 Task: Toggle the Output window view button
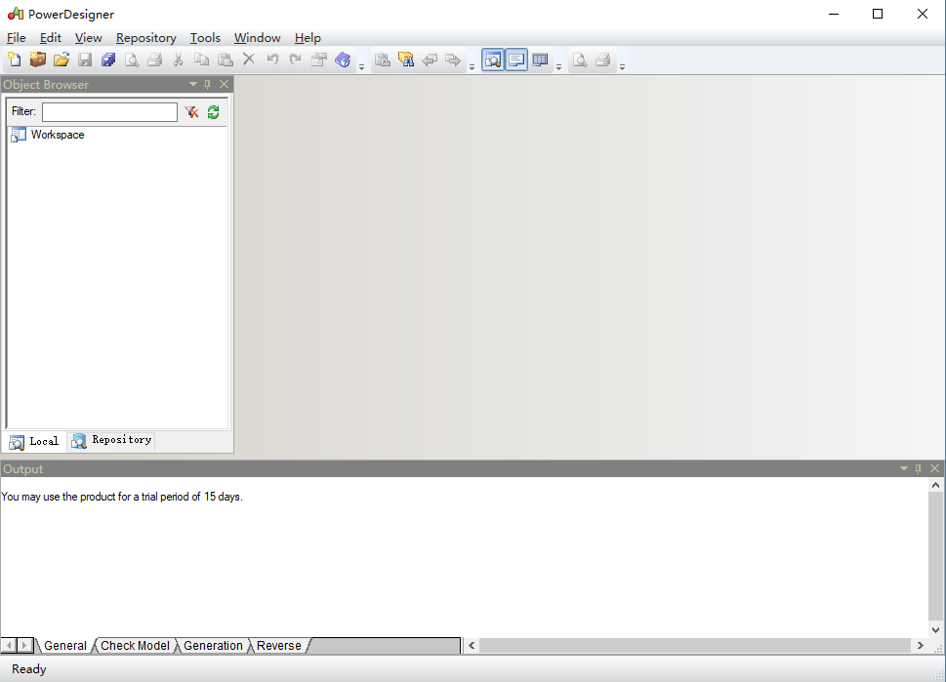[x=516, y=60]
